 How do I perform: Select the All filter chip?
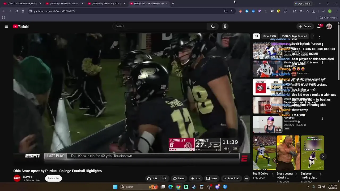coord(256,36)
